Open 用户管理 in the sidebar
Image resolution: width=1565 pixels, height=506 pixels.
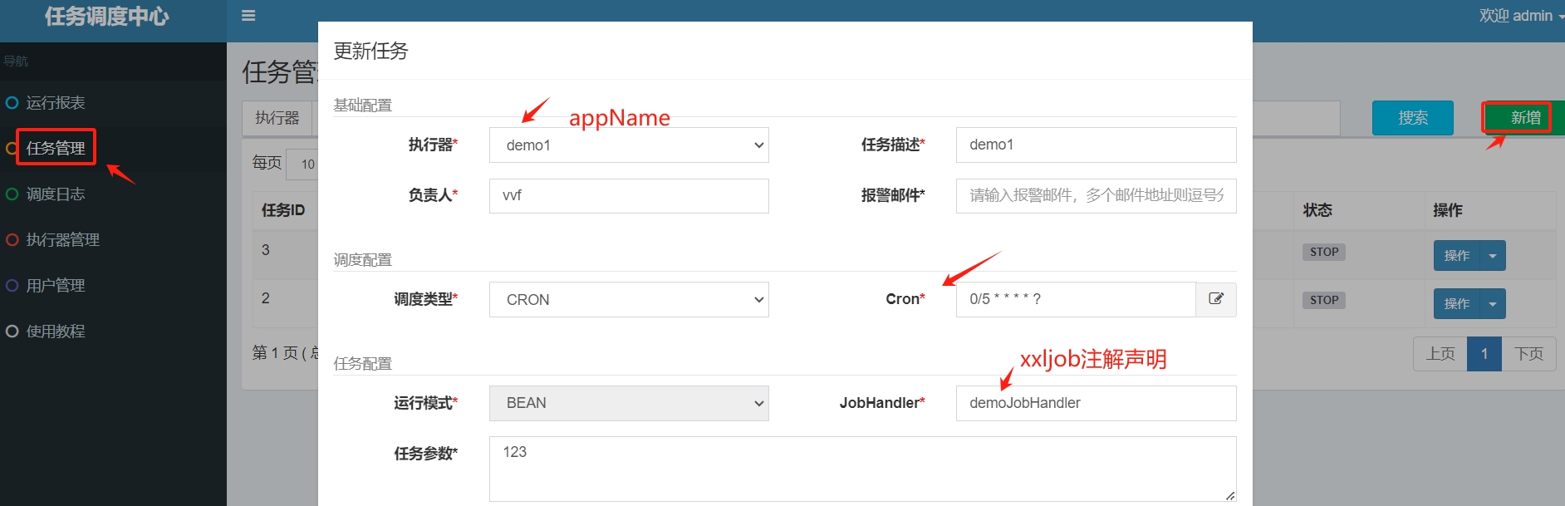click(x=56, y=286)
